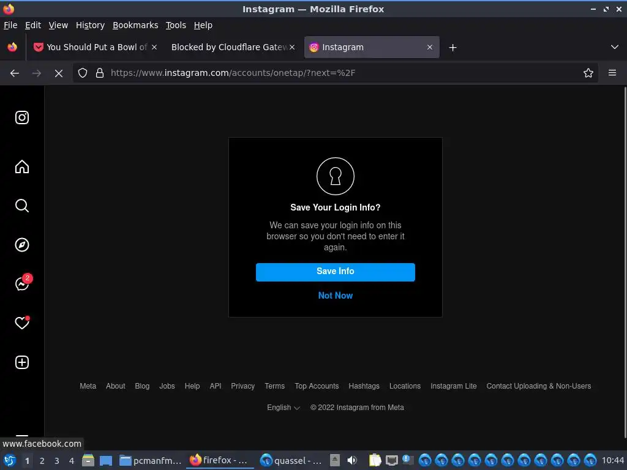Switch to workspace 3
This screenshot has height=470, width=627.
click(57, 461)
